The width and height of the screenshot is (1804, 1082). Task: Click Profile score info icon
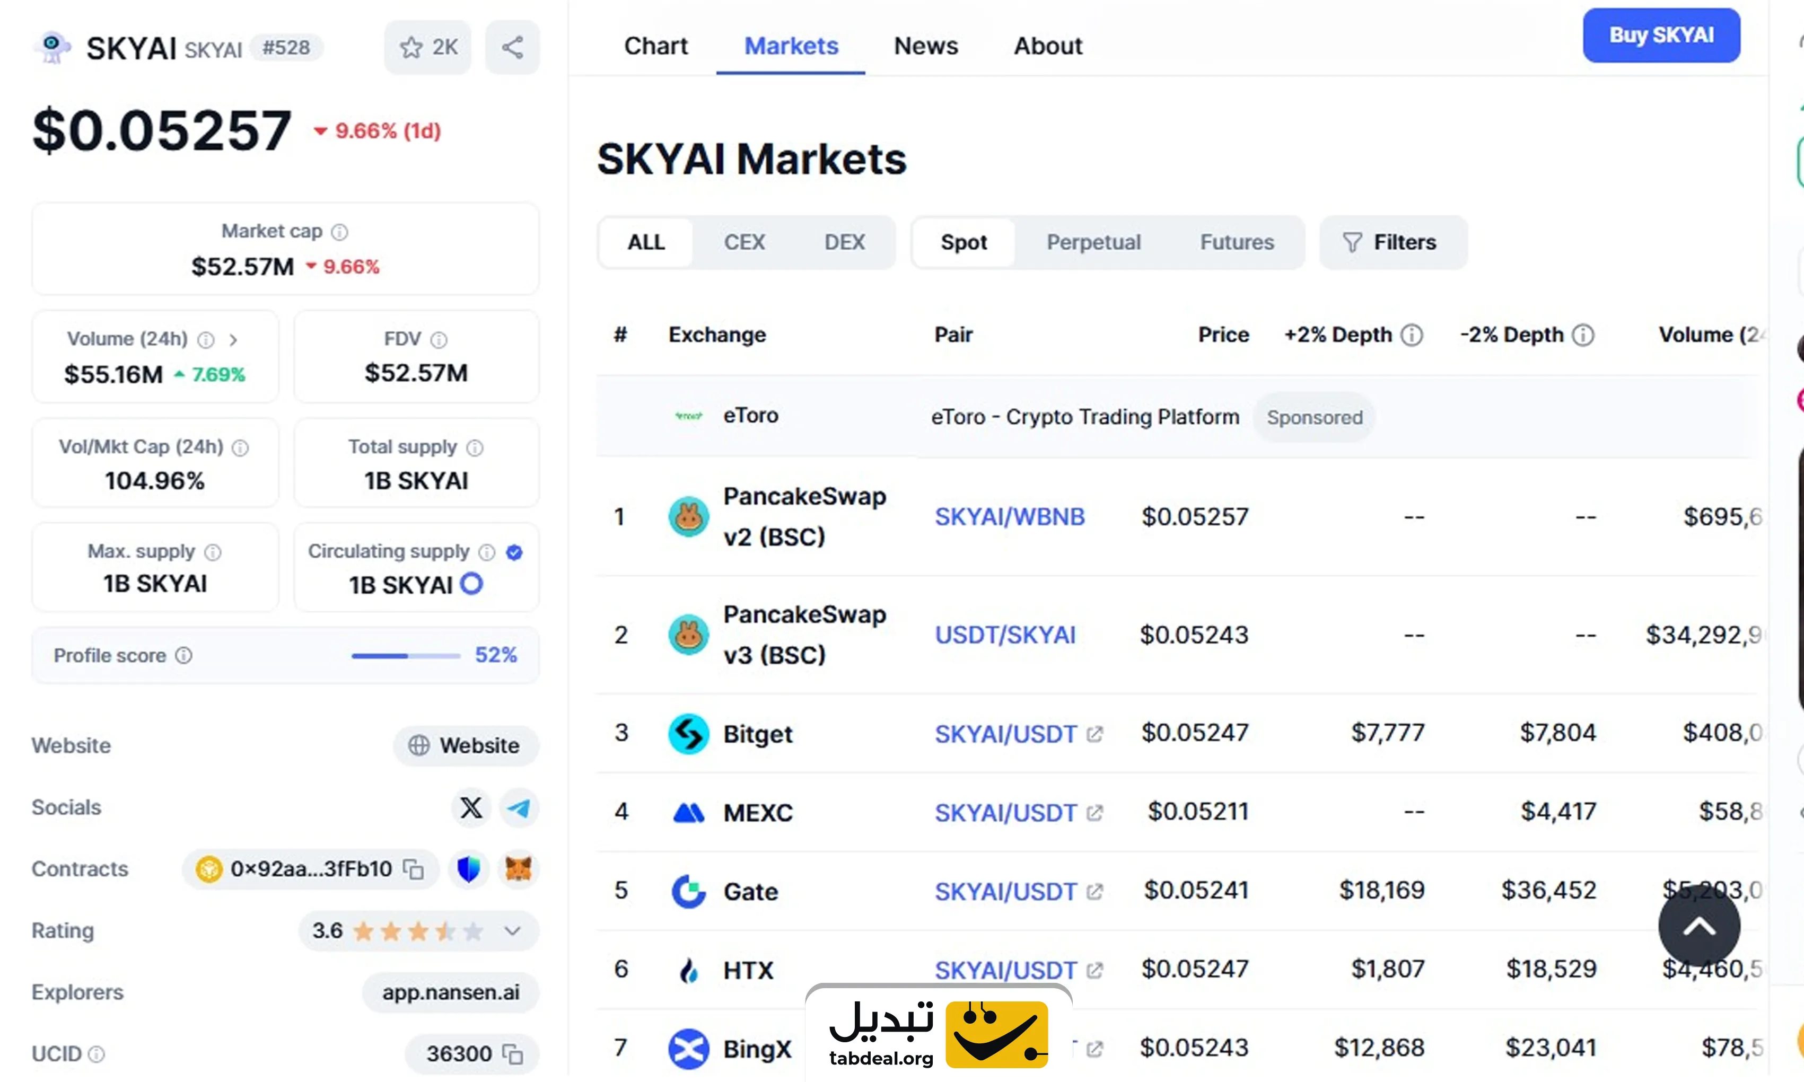pos(184,655)
